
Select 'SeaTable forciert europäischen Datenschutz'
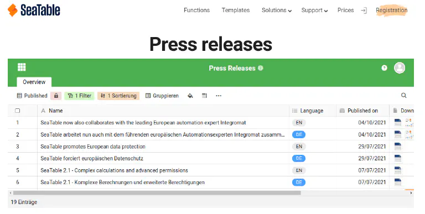tap(92, 159)
